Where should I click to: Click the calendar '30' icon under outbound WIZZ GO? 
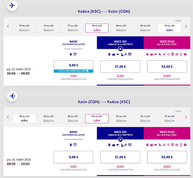pyautogui.click(x=130, y=54)
